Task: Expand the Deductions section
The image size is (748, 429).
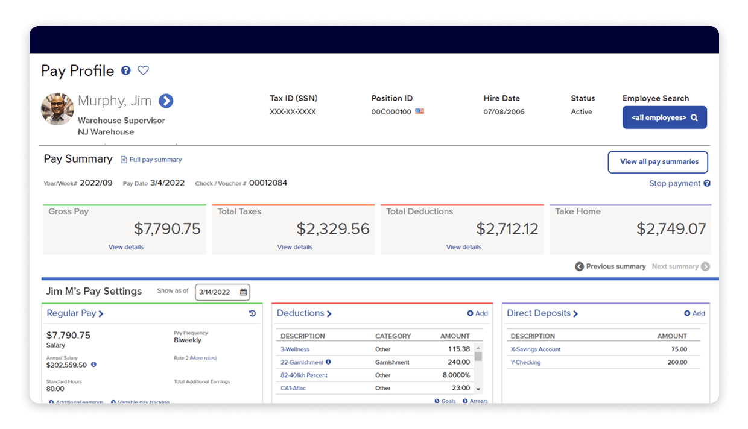Action: point(304,313)
